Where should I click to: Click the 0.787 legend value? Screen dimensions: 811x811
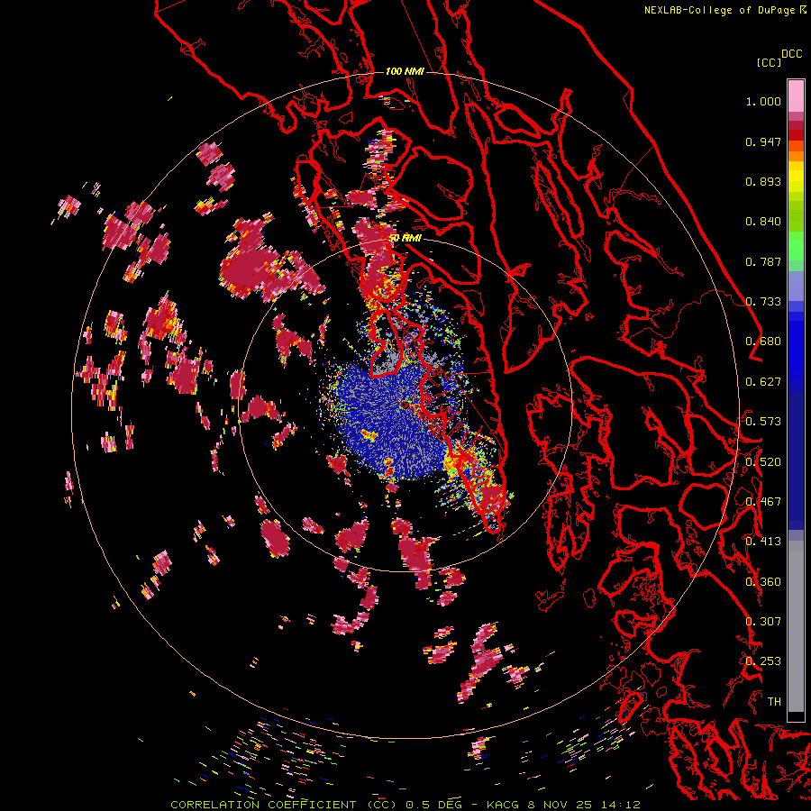(x=763, y=261)
